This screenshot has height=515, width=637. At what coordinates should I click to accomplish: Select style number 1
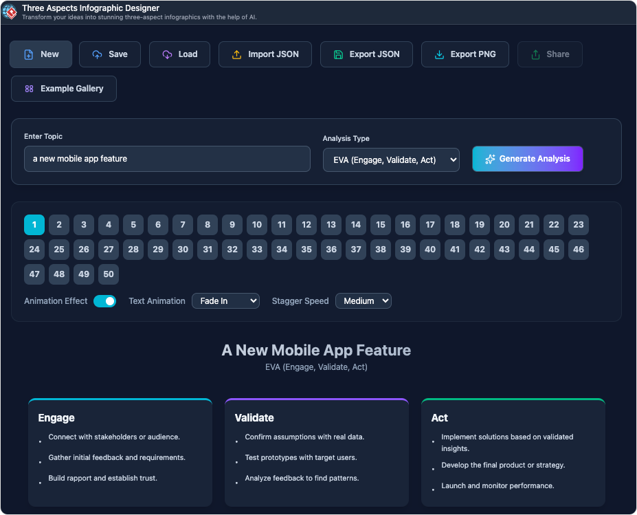point(34,225)
